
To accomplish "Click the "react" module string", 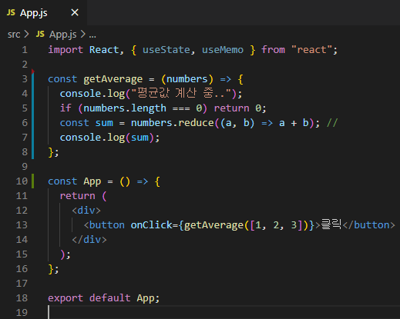I will pos(312,50).
